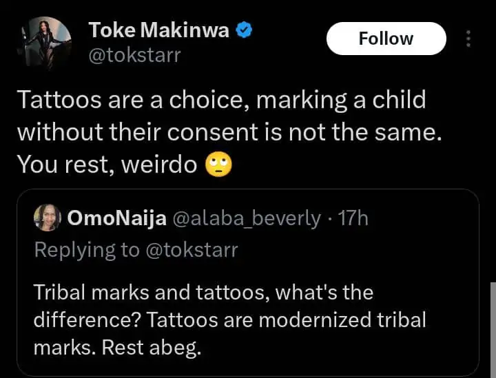Open the @tokstarr handle under the name
Viewport: 496px width, 378px height.
(x=134, y=54)
